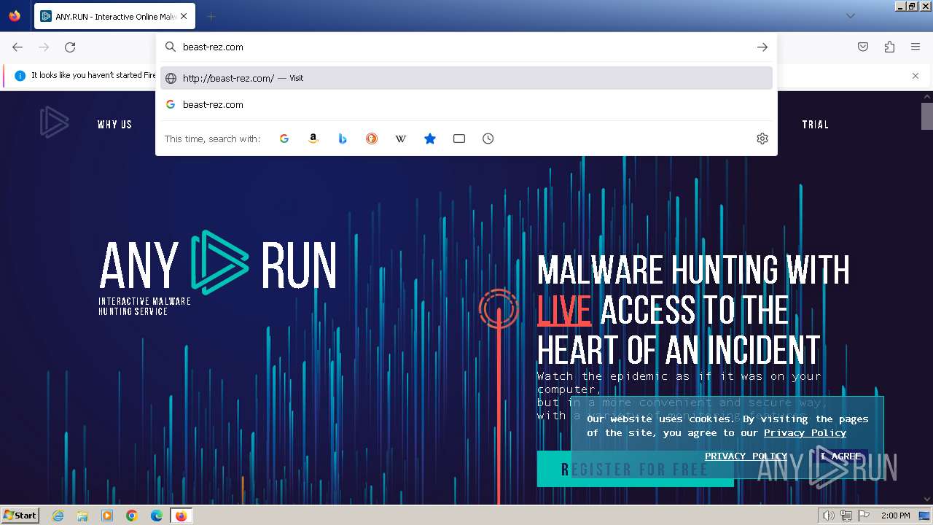Image resolution: width=933 pixels, height=525 pixels.
Task: Click the info icon in notification bar
Action: tap(20, 75)
